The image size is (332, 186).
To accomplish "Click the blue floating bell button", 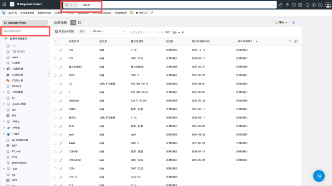I will coord(319,175).
